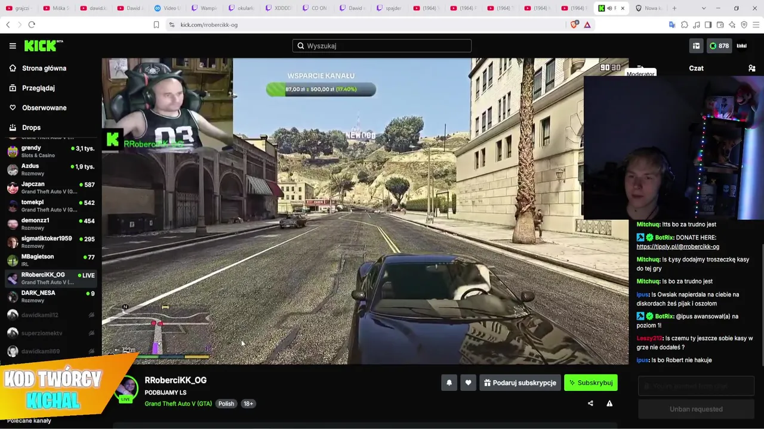Open sigmatiktoker1959's channel in the sidebar

(x=51, y=242)
